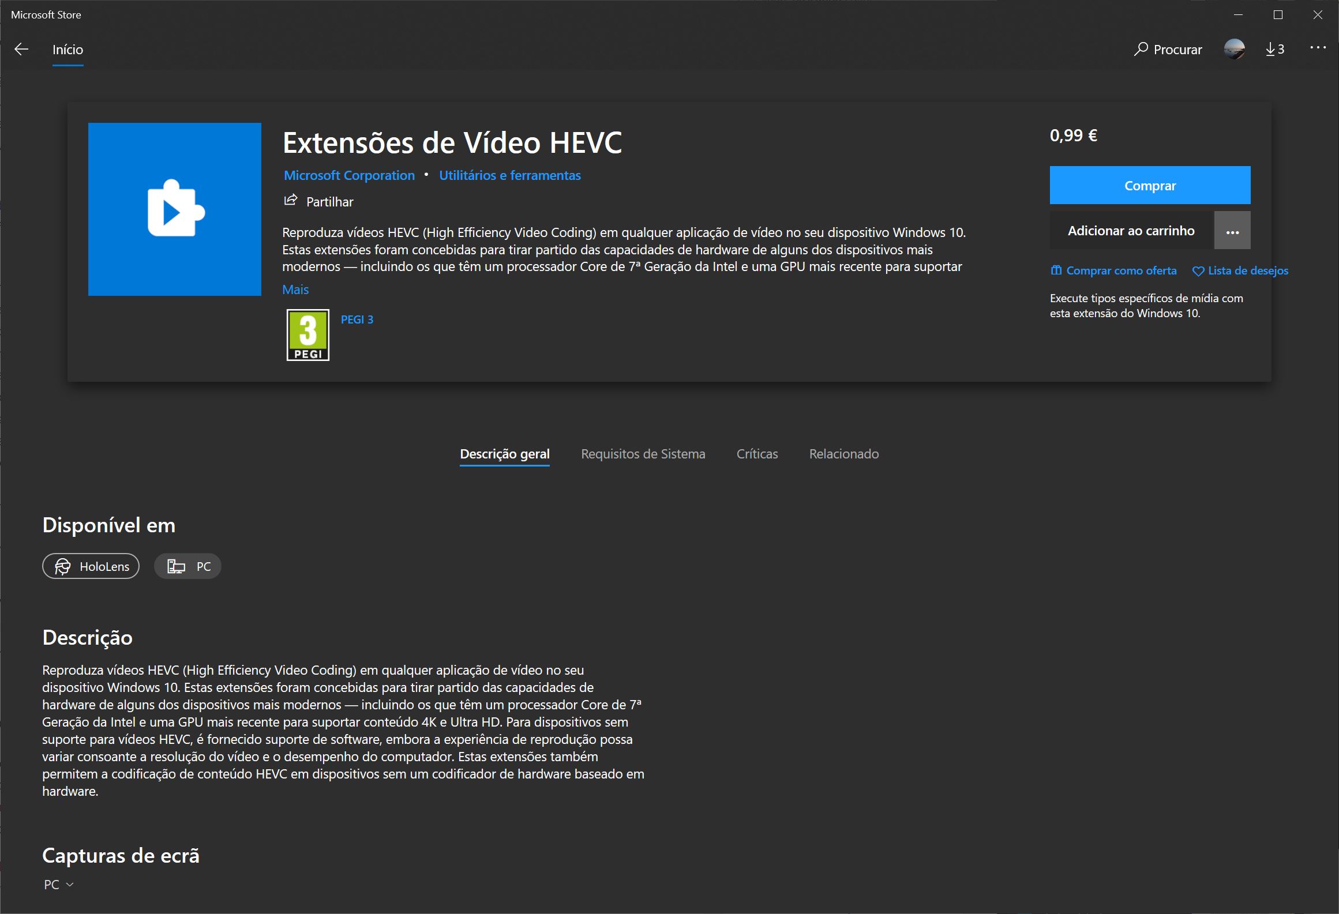1339x914 pixels.
Task: Open more options beside Adicionar ao carrinho
Action: click(x=1232, y=231)
